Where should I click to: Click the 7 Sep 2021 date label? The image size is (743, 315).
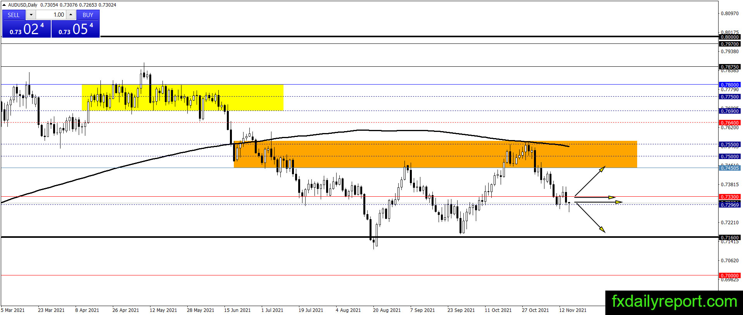tap(423, 310)
